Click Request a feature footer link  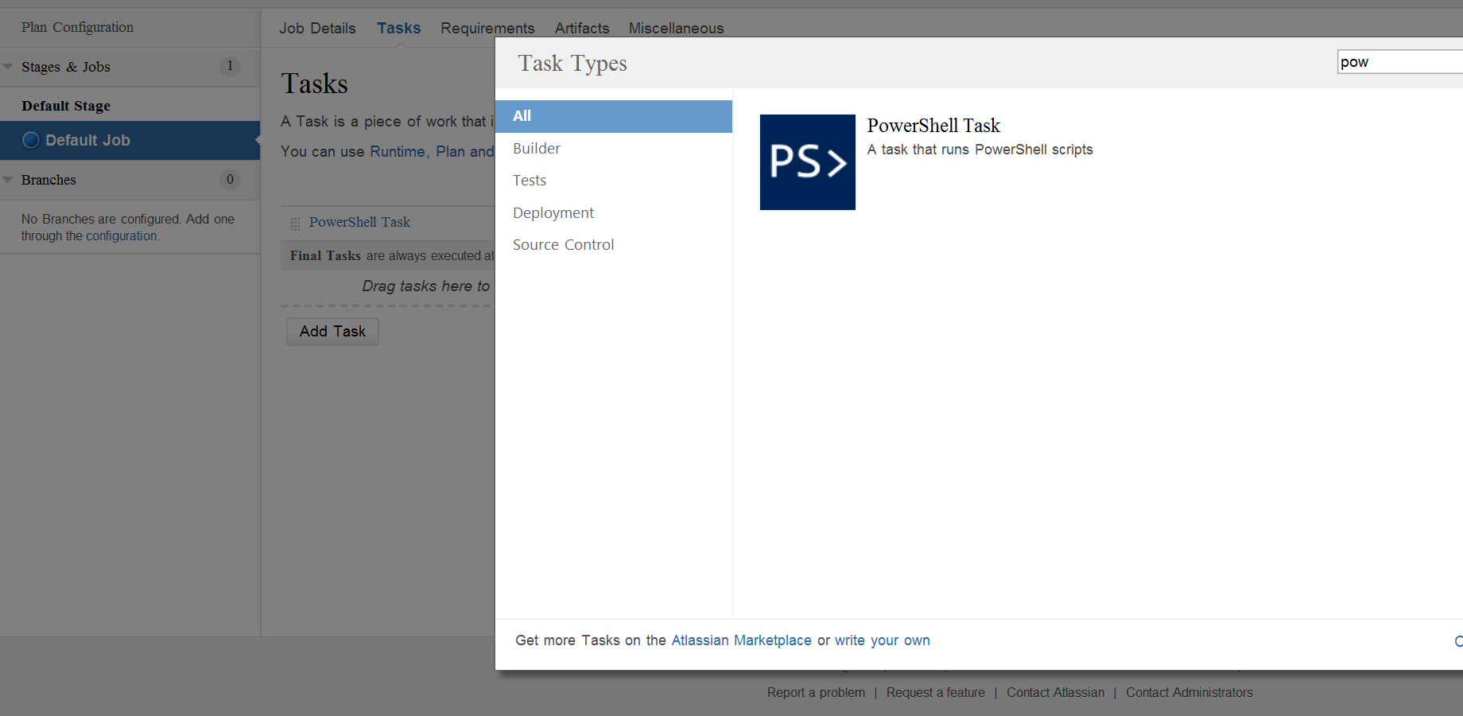(x=935, y=693)
